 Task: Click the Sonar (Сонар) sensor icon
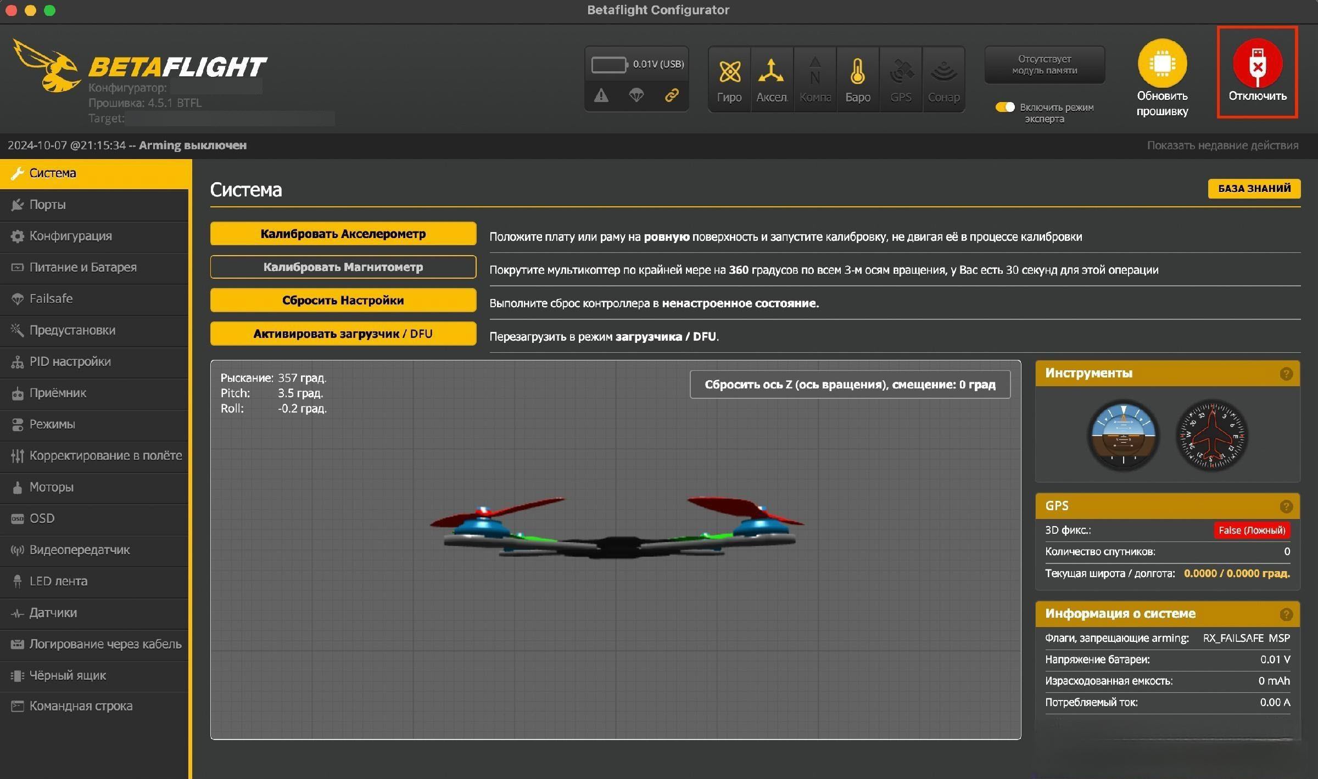tap(943, 80)
